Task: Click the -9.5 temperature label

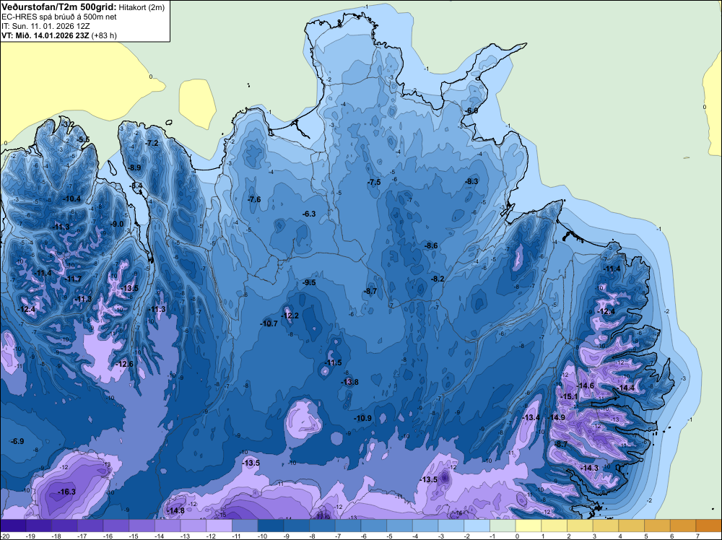Action: coord(309,283)
